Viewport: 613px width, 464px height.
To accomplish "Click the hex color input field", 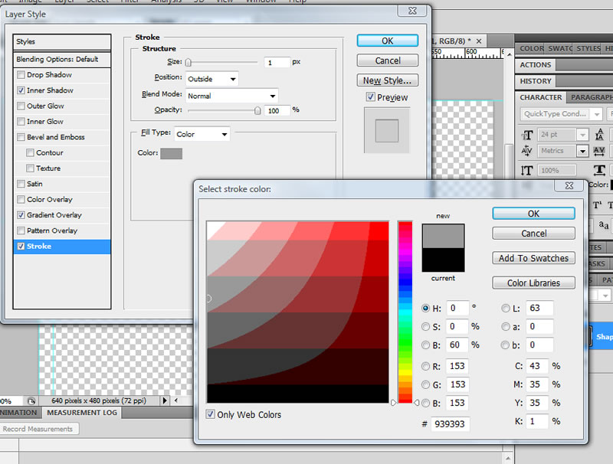I will pyautogui.click(x=451, y=423).
